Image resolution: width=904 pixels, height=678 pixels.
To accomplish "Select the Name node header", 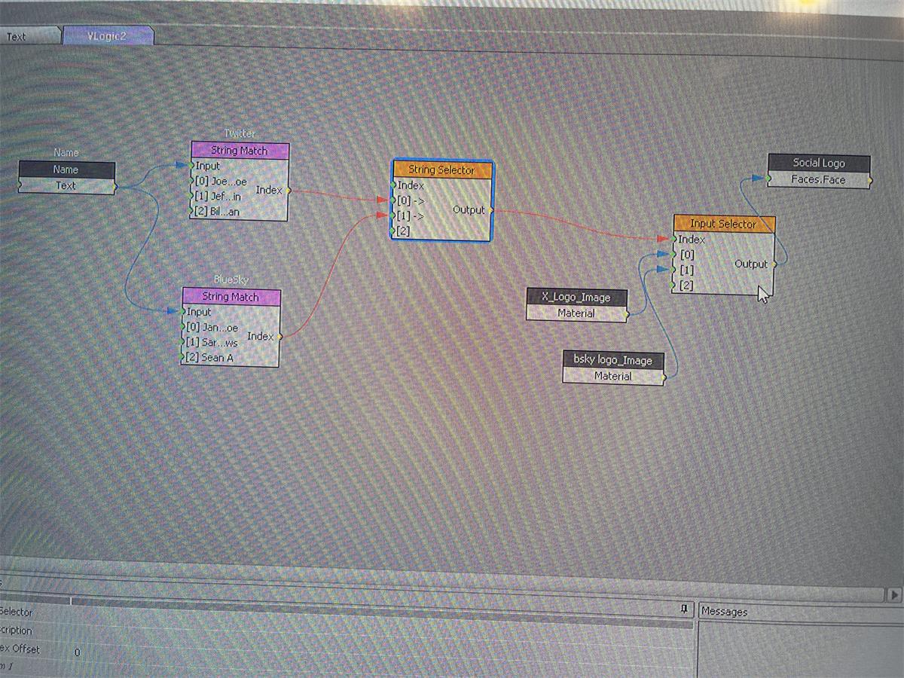I will point(66,169).
